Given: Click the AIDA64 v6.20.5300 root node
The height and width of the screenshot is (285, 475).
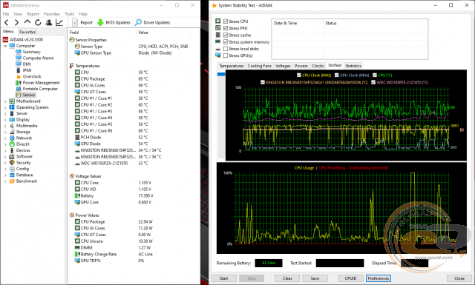Looking at the screenshot, I should pyautogui.click(x=27, y=39).
